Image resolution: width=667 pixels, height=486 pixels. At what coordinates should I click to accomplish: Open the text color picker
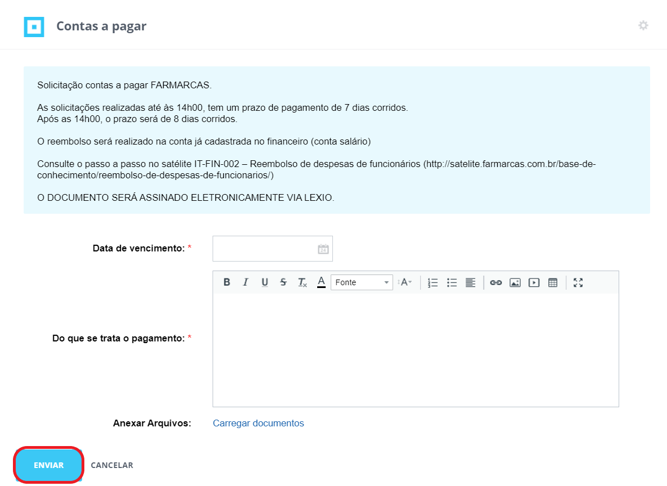(321, 282)
